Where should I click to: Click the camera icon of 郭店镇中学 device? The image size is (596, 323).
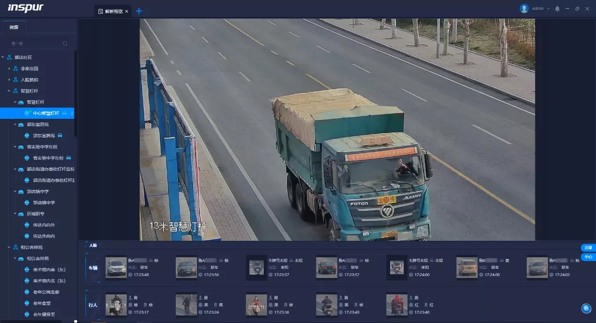click(x=27, y=203)
